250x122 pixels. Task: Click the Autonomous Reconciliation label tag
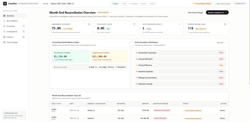coord(28,3)
